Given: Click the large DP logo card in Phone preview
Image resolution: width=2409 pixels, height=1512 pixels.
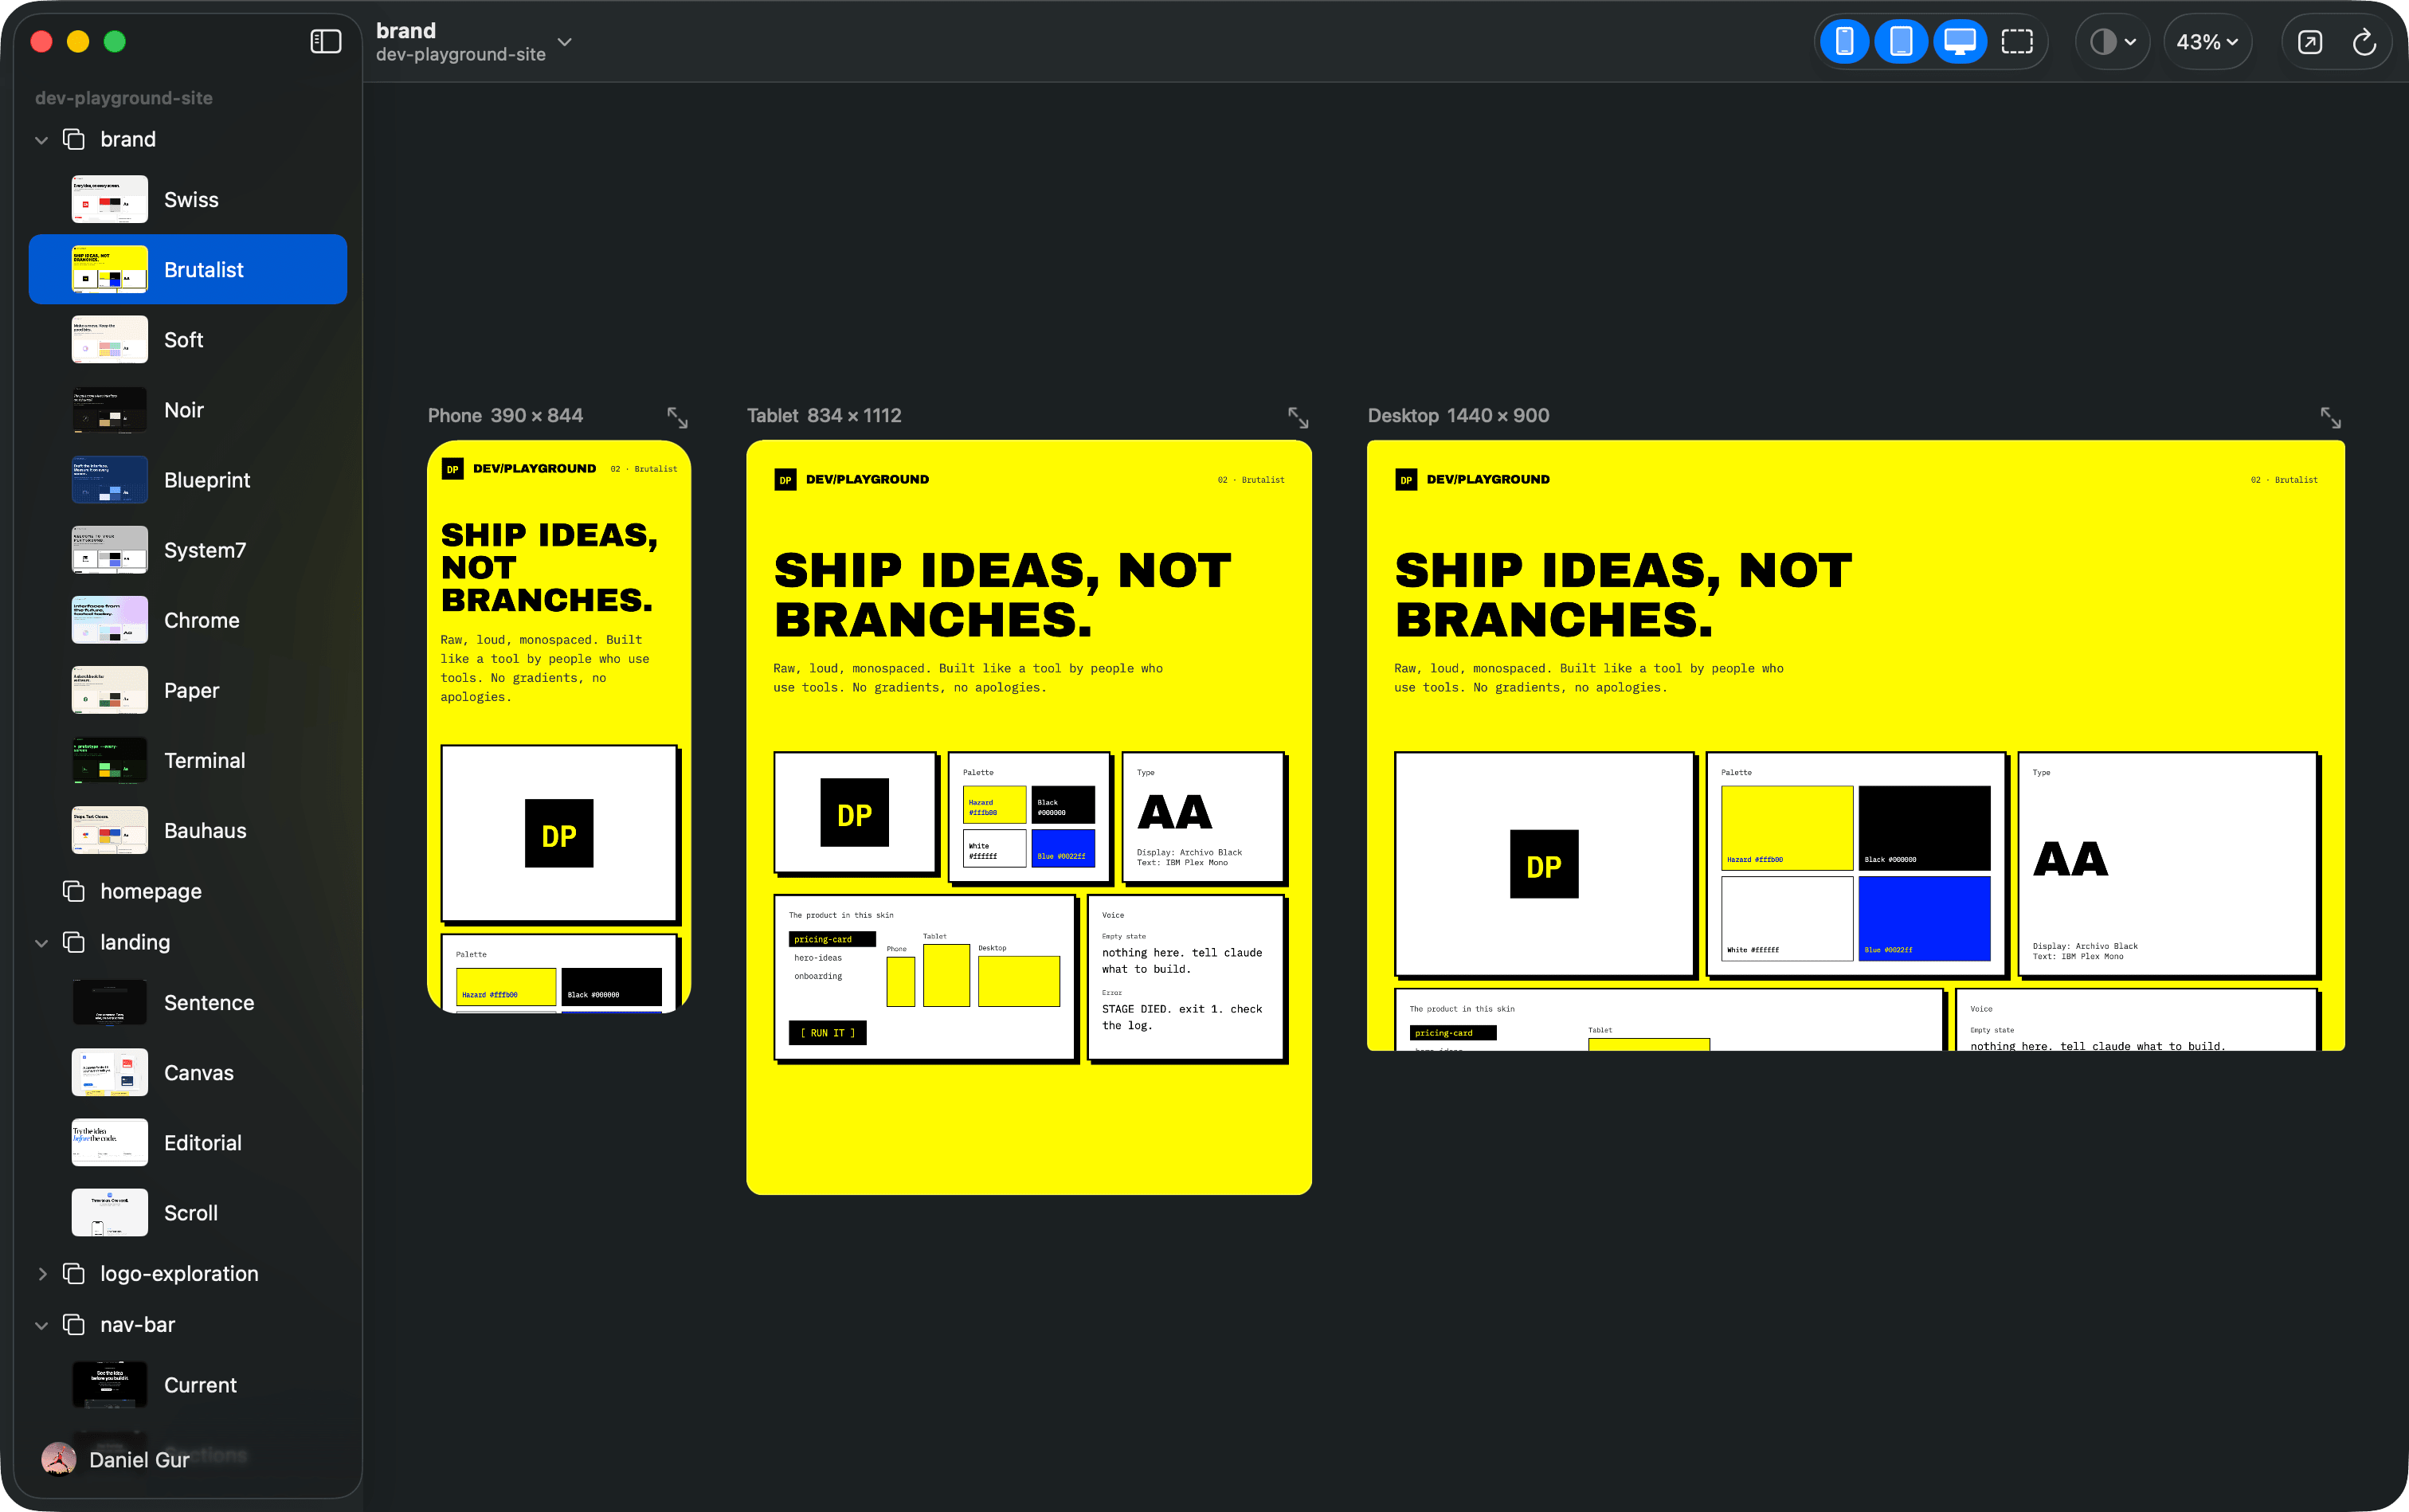Looking at the screenshot, I should [x=559, y=833].
